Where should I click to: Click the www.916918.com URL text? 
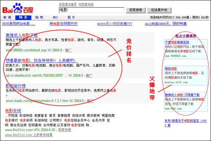coord(175,56)
